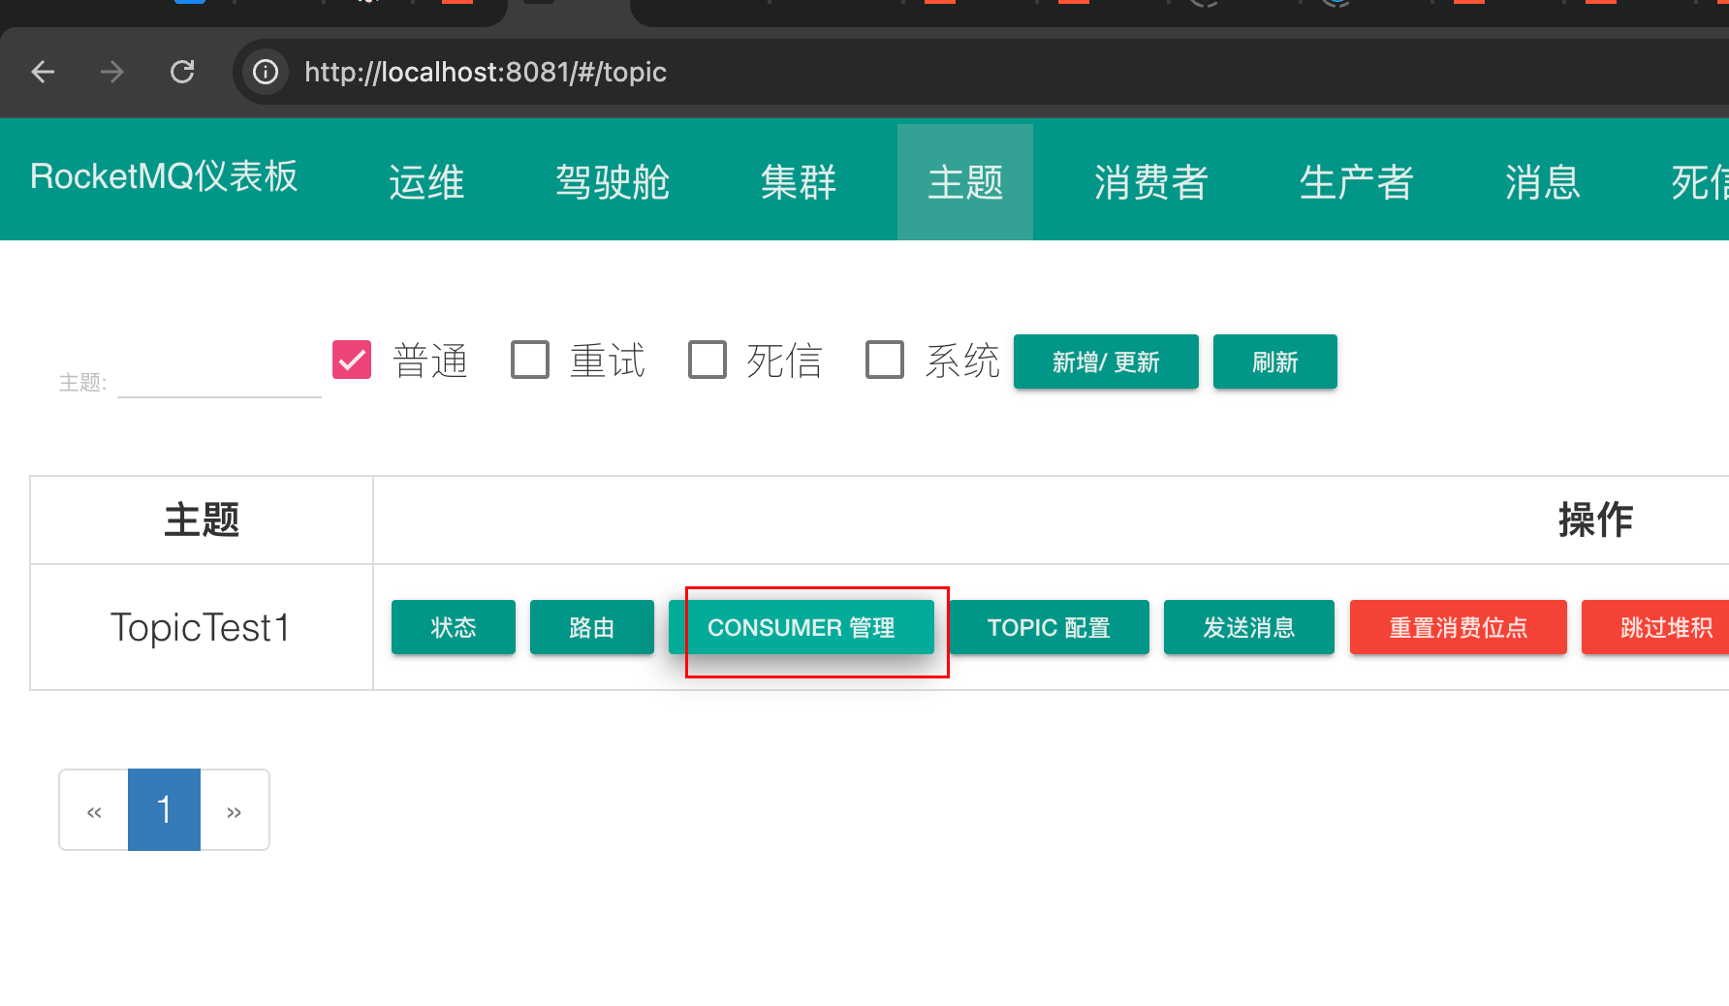Reload the page

182,72
